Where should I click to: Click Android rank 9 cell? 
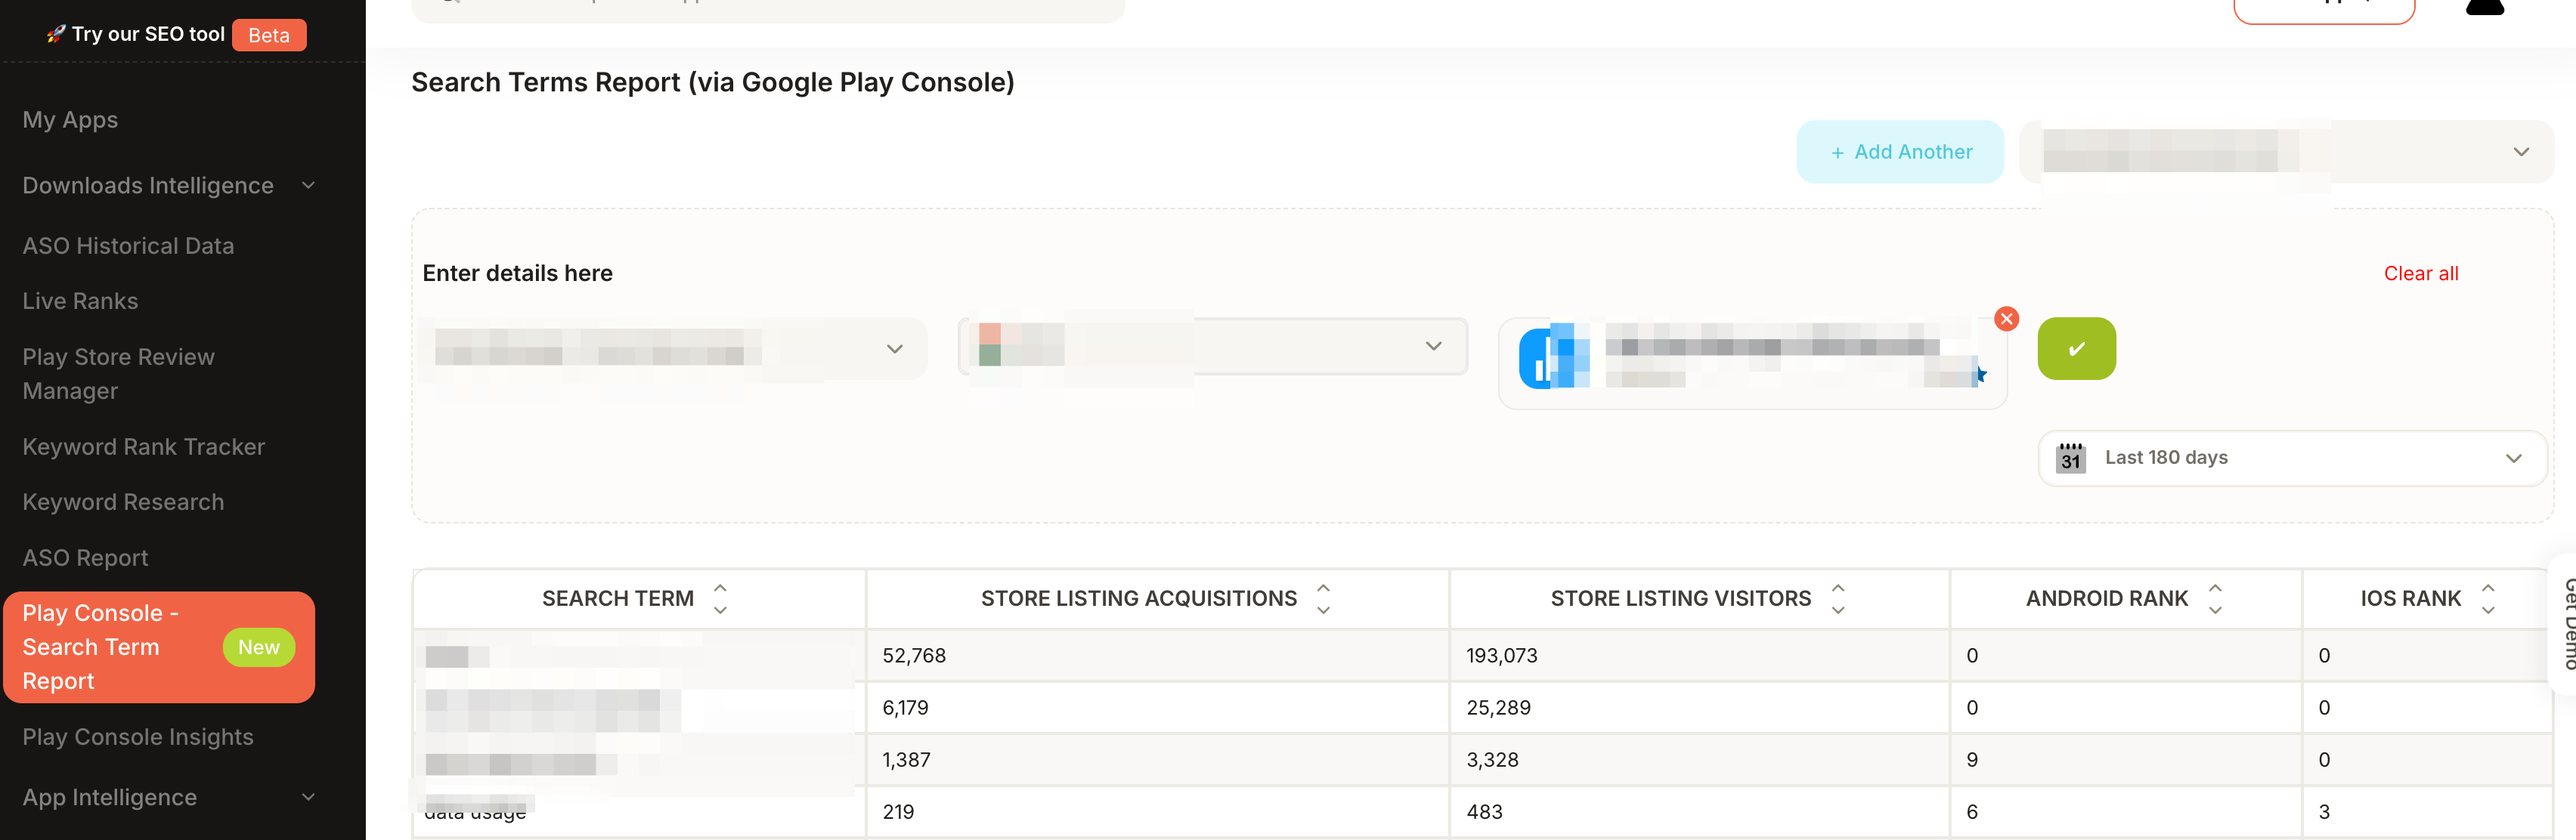[x=2125, y=760]
